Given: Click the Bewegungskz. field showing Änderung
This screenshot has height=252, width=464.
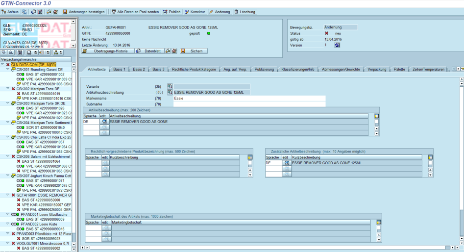Looking at the screenshot, I should [x=341, y=27].
